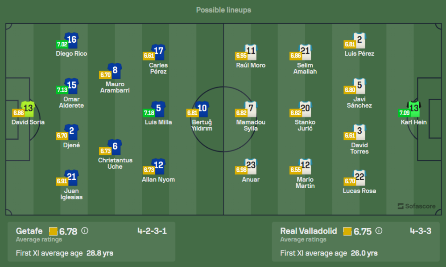Open Lucas Rosa's number 22 jersey
The width and height of the screenshot is (446, 267).
click(x=359, y=178)
